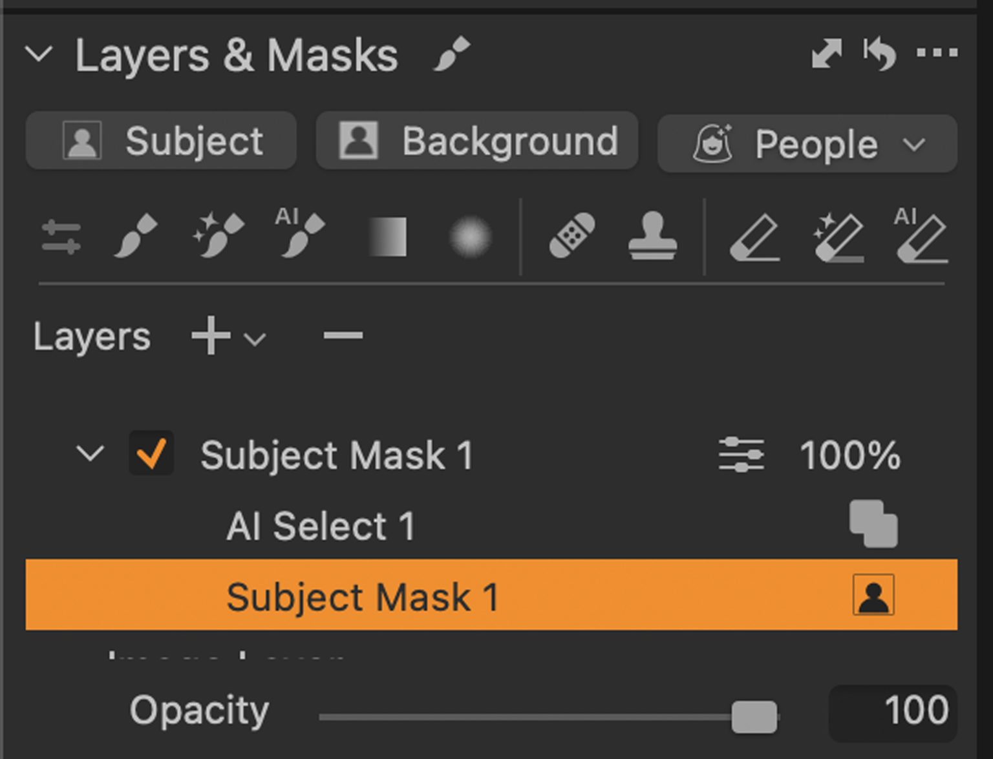Open the add-layer type dropdown arrow
Image resolution: width=993 pixels, height=759 pixels.
click(255, 340)
